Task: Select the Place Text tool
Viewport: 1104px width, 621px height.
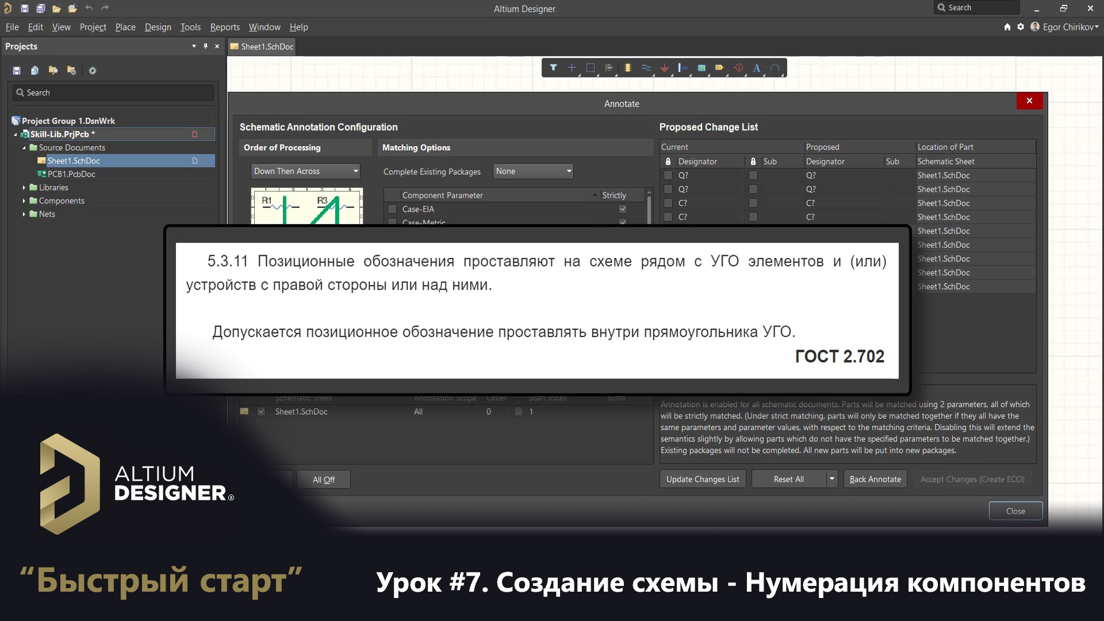Action: click(756, 68)
